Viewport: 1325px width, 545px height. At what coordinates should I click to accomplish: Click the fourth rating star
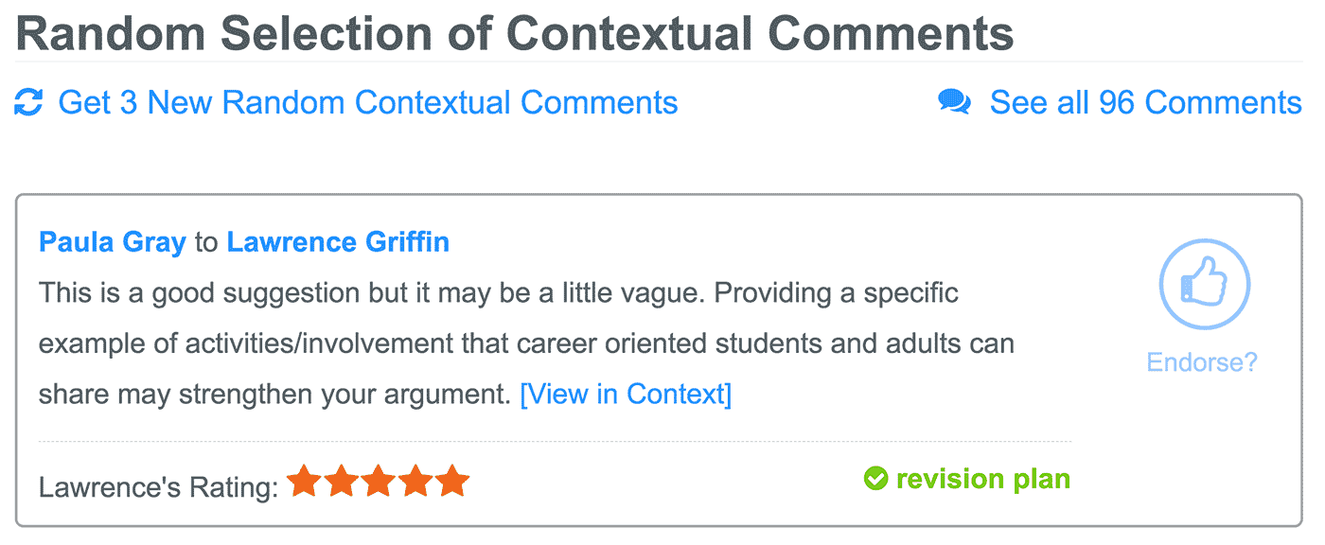pyautogui.click(x=415, y=482)
